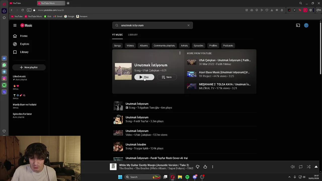Select the YT MUSIC tab
Image resolution: width=322 pixels, height=181 pixels.
(x=117, y=35)
